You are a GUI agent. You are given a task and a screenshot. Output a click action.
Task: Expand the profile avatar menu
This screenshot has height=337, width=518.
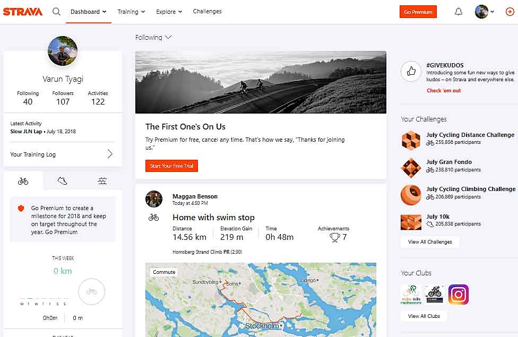point(485,12)
